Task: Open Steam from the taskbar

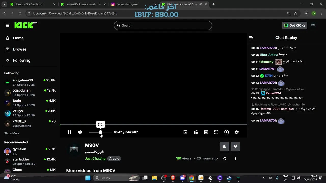Action: 229,178
